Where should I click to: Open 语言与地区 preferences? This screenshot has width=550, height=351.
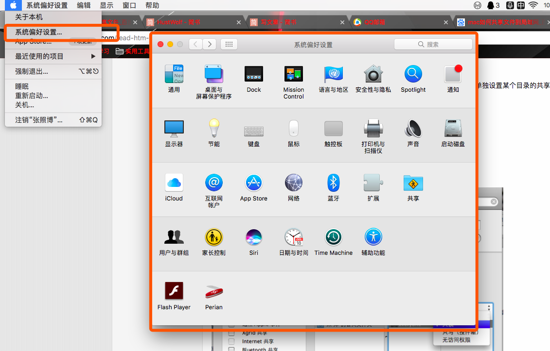tap(333, 79)
